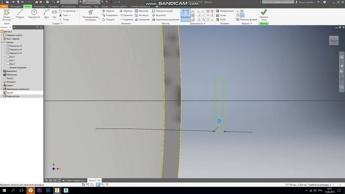The image size is (345, 194).
Task: Start a 2D sketch
Action: 6,15
